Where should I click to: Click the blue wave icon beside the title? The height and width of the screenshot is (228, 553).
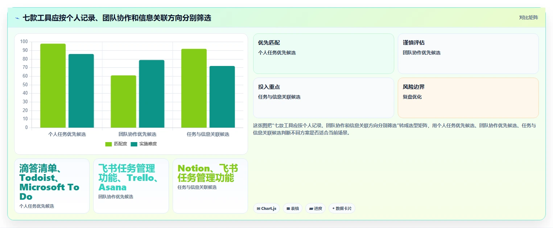pos(17,18)
